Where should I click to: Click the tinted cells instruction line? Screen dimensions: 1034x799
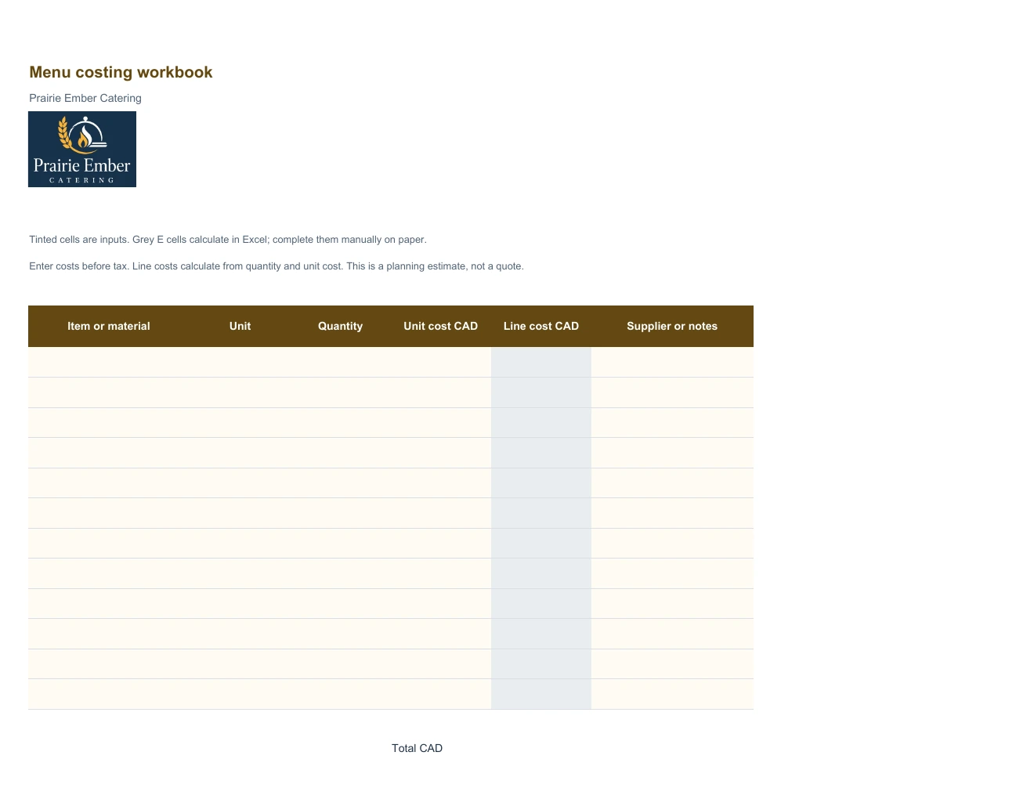click(228, 240)
